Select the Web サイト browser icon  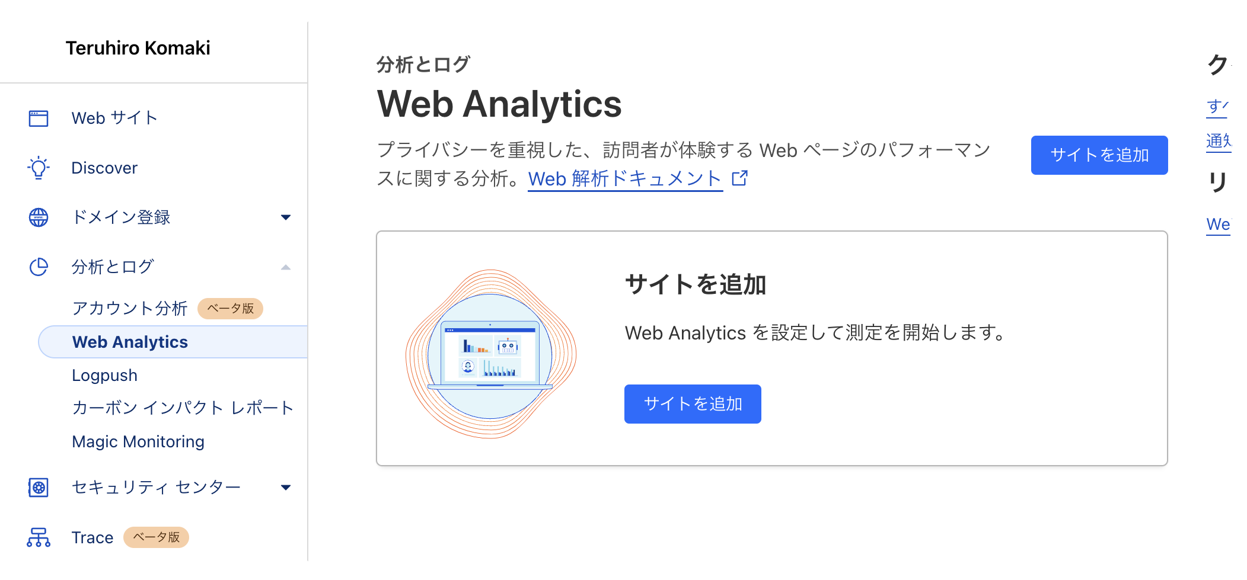pos(37,118)
